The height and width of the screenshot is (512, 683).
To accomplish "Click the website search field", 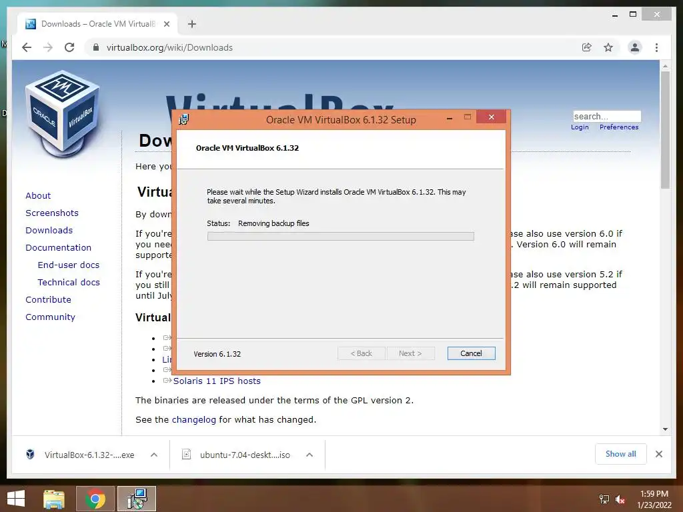I will (x=607, y=116).
